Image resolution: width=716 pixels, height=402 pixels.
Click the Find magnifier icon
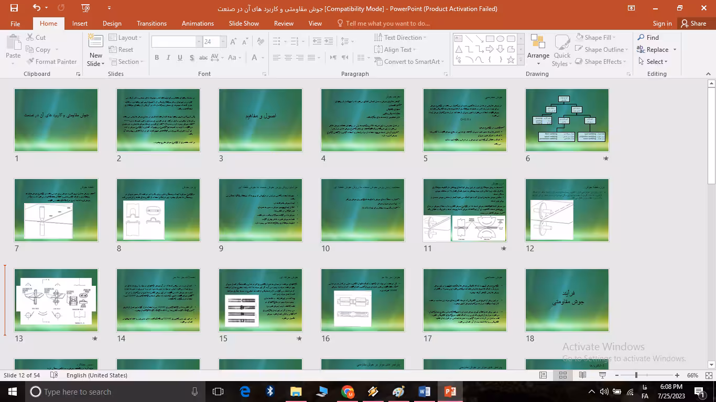pyautogui.click(x=641, y=37)
